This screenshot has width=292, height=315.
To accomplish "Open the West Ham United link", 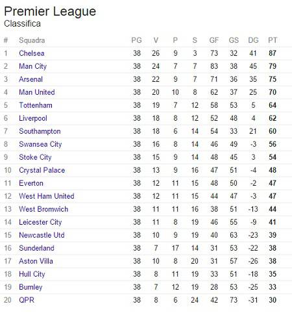I will click(47, 196).
